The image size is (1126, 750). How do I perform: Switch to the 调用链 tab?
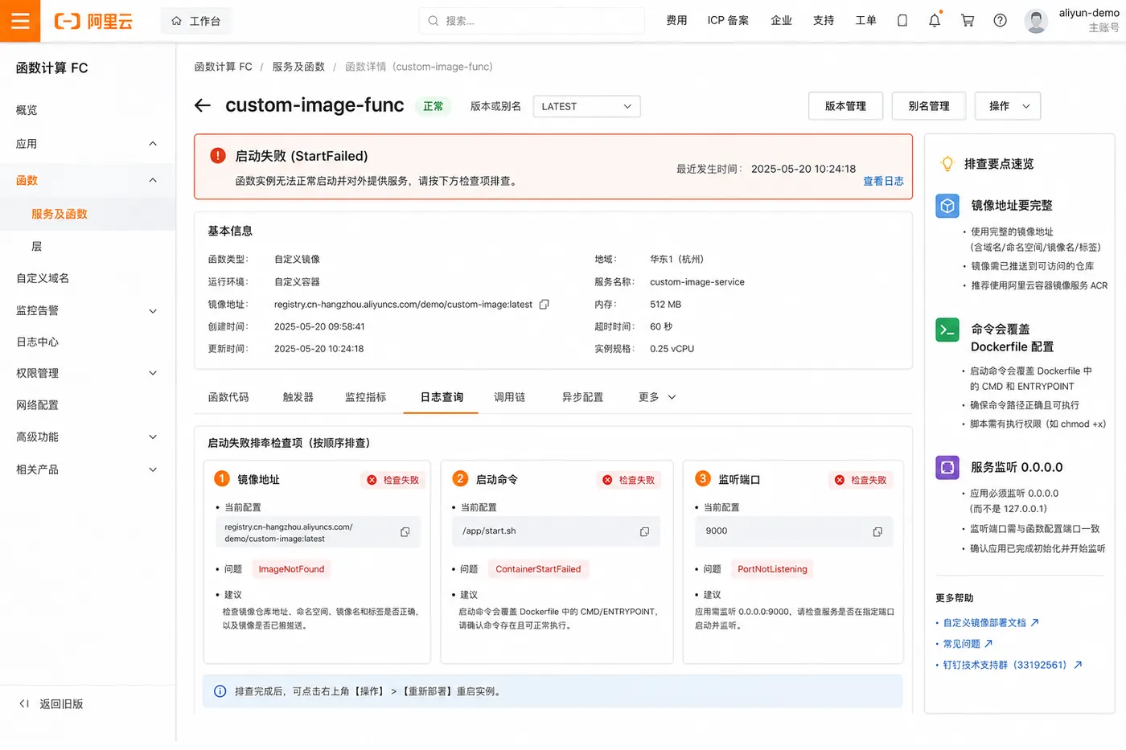(509, 397)
